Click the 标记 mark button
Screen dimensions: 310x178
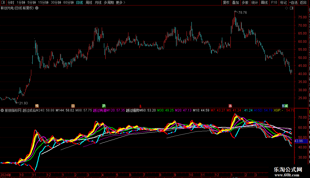pos(283,2)
